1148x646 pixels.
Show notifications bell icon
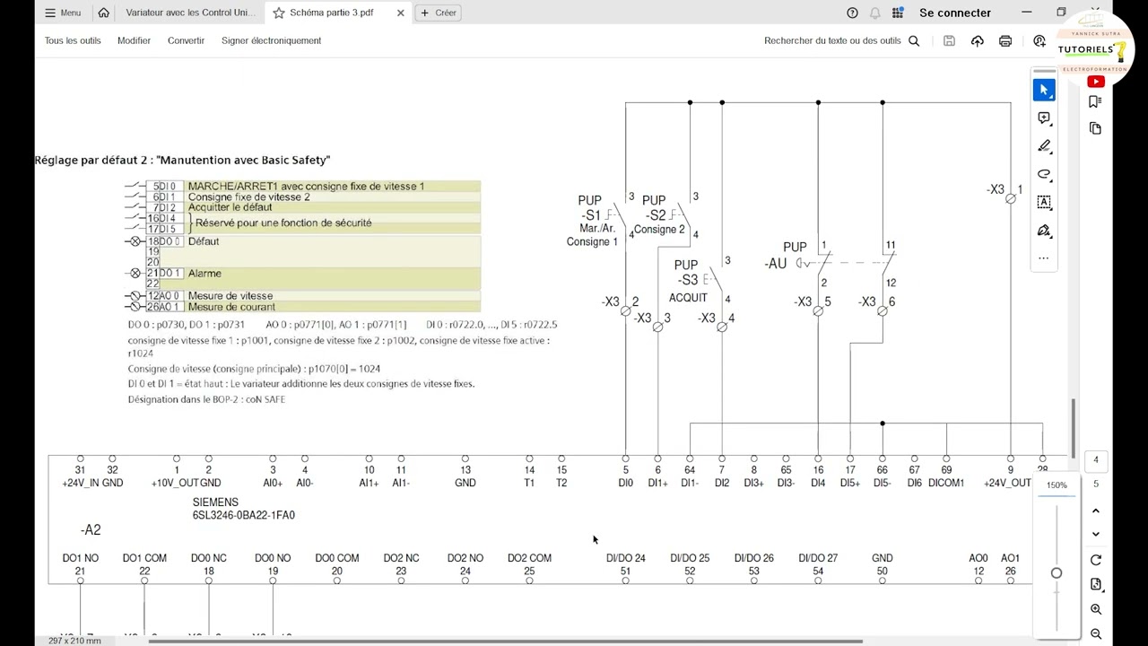874,13
